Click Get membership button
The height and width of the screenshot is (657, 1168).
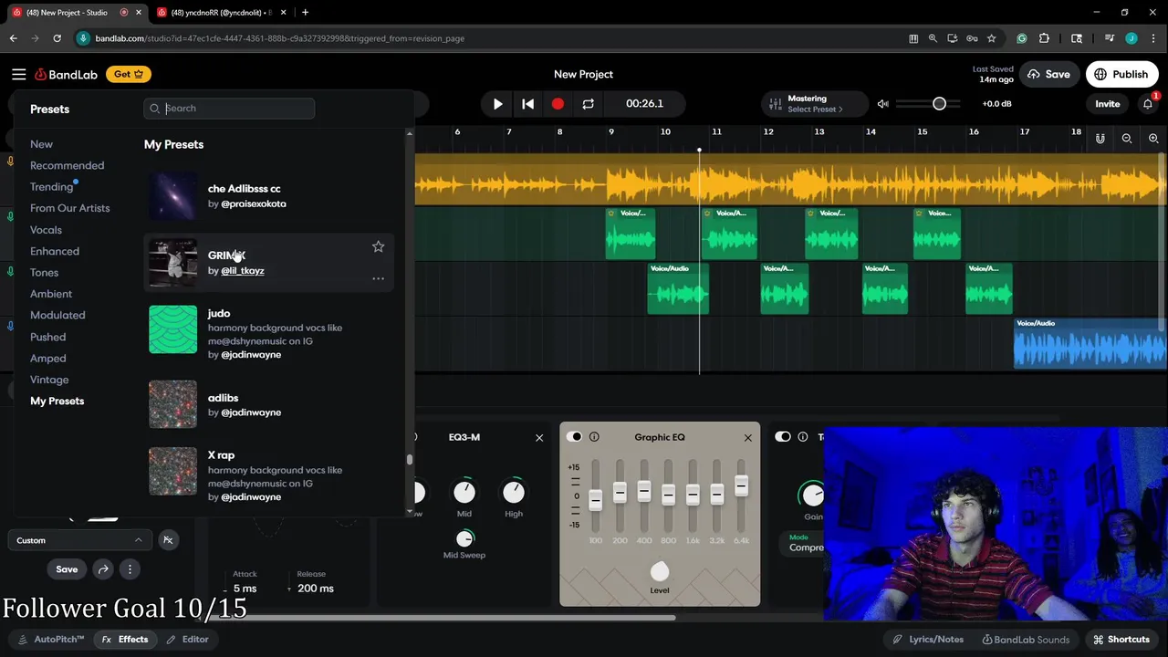129,75
